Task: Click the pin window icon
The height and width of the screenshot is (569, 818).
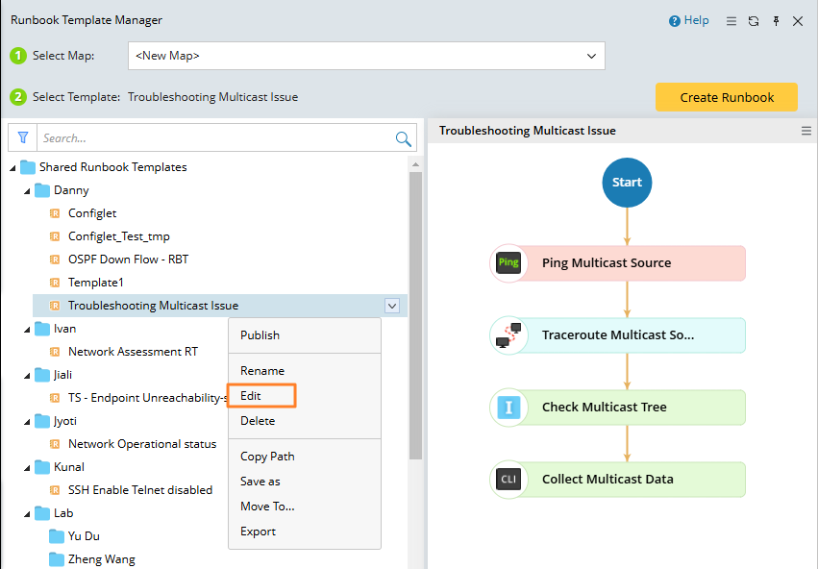Action: click(x=776, y=21)
